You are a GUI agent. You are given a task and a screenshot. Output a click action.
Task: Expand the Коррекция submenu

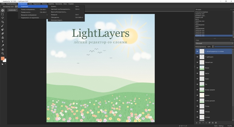pos(33,6)
